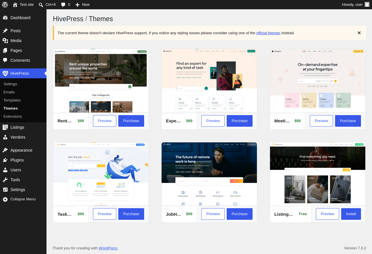Click the Vendors person icon
The width and height of the screenshot is (372, 254).
tap(5, 137)
